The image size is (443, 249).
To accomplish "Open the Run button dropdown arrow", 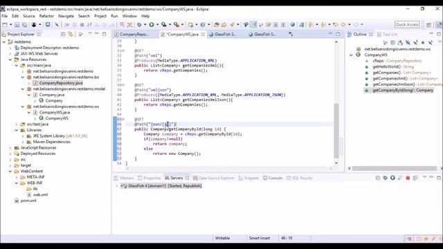I will click(x=157, y=25).
